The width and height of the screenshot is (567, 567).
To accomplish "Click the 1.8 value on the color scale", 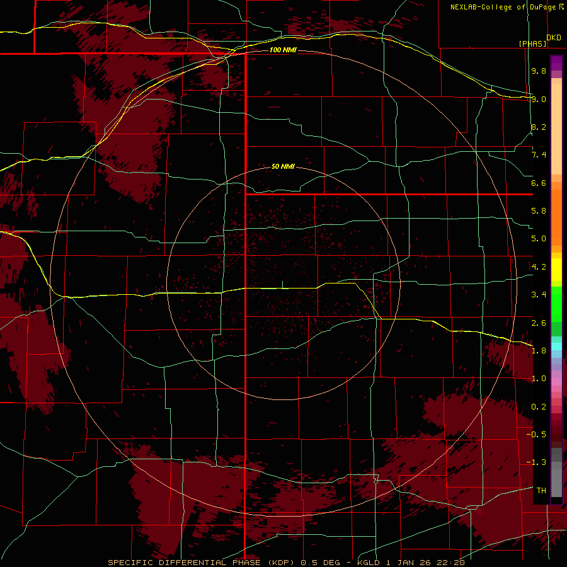I will pos(539,351).
